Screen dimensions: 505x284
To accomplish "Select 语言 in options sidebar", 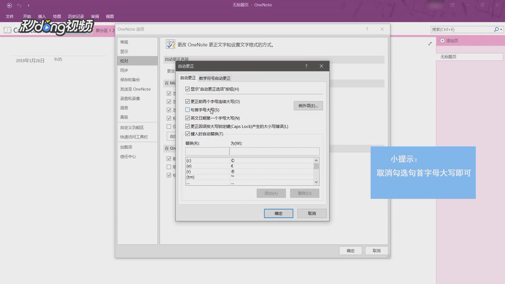I will tap(137, 108).
